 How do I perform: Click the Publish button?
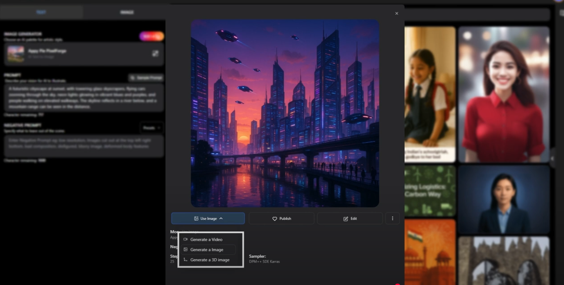click(x=281, y=218)
